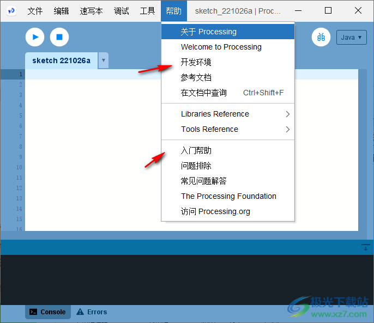Select the sketch 221026a tab
The height and width of the screenshot is (323, 374).
(x=61, y=60)
